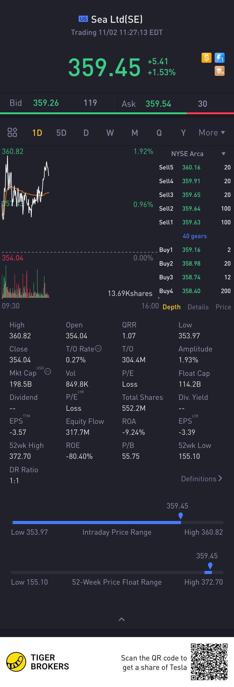Tap the Ask price 359.54
Screen dimensions: 234x687
click(158, 104)
